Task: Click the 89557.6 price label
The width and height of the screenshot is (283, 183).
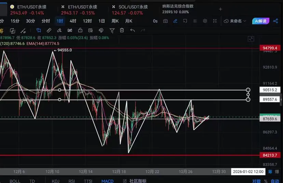Action: (x=270, y=99)
